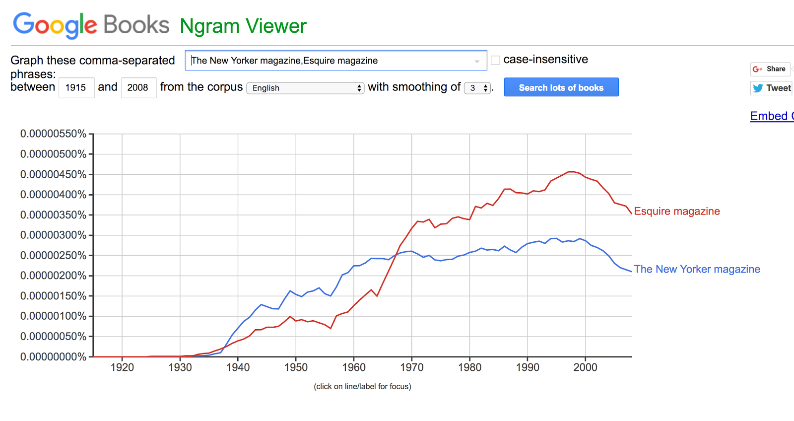Select The New Yorker magazine line label
The height and width of the screenshot is (421, 794).
click(x=697, y=269)
